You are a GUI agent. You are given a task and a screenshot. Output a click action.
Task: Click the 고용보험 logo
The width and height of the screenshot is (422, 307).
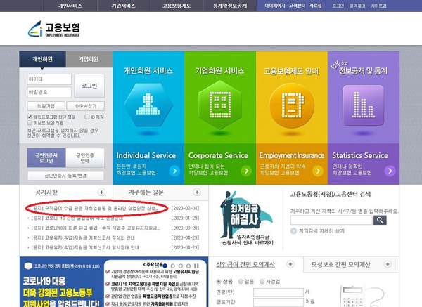[54, 29]
